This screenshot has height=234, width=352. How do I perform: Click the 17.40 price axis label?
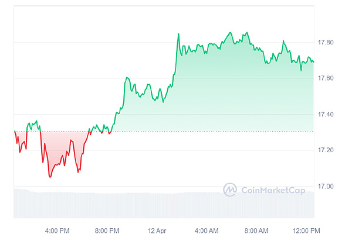(324, 114)
